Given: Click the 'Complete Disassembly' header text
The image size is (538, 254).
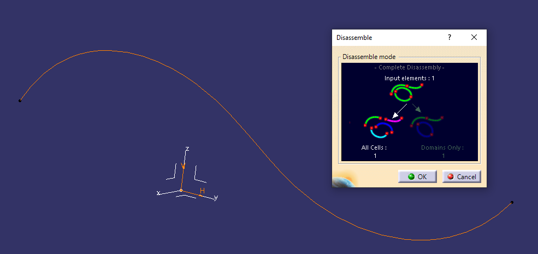Looking at the screenshot, I should (x=409, y=68).
